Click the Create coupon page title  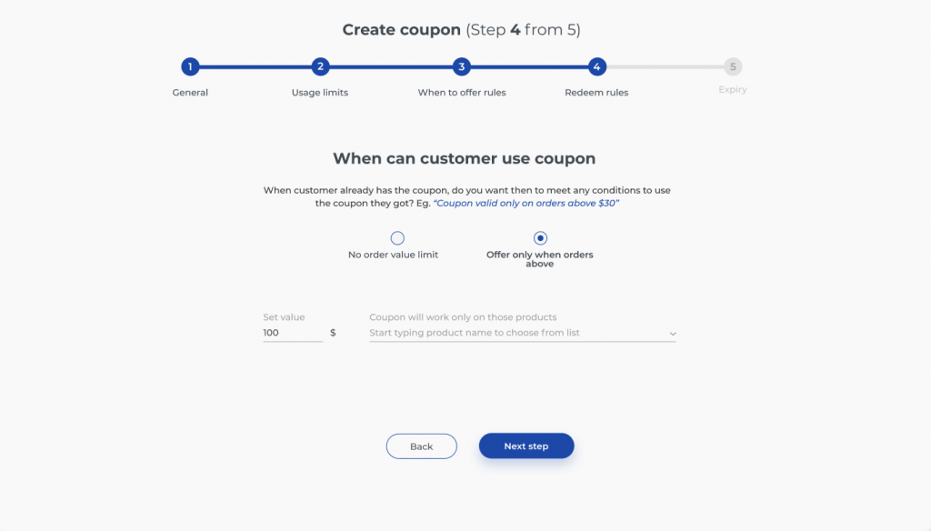461,30
